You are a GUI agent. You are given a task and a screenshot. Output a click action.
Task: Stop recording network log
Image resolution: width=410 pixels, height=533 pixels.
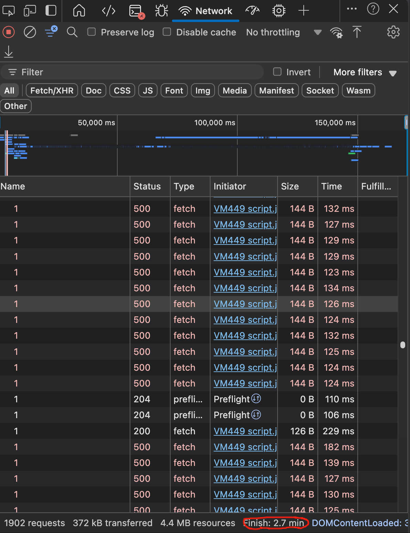click(9, 32)
